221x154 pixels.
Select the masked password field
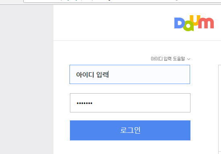pyautogui.click(x=130, y=103)
